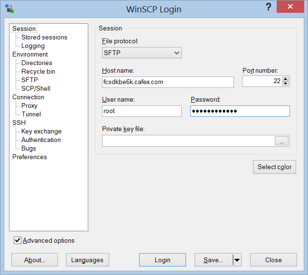Click the Login button
This screenshot has height=275, width=308.
(162, 260)
